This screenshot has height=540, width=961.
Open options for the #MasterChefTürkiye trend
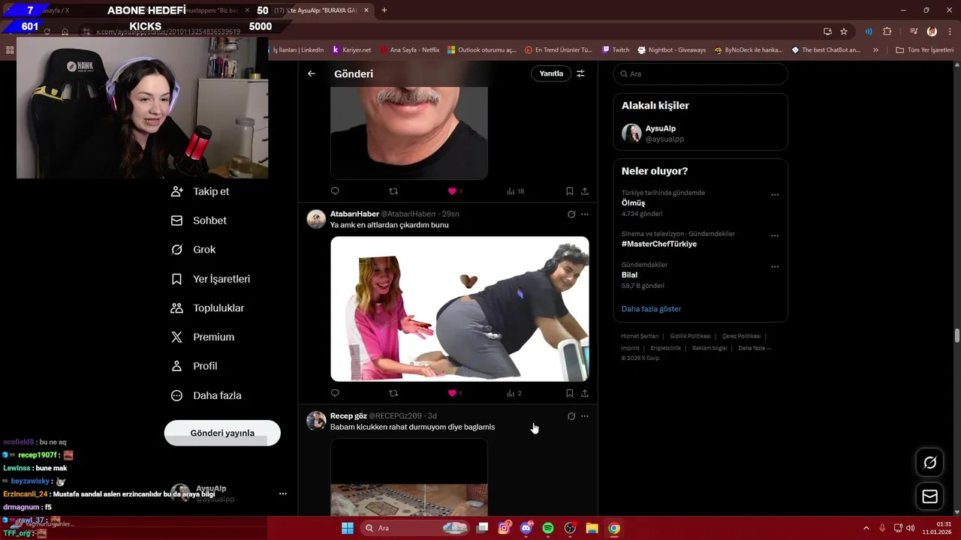click(775, 235)
